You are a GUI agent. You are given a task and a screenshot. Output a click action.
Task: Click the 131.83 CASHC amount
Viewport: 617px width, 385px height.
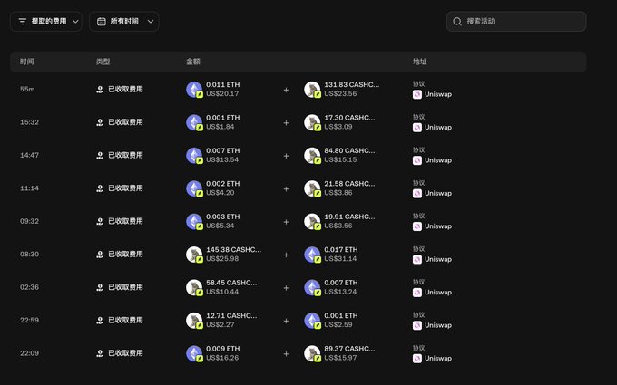pyautogui.click(x=351, y=84)
